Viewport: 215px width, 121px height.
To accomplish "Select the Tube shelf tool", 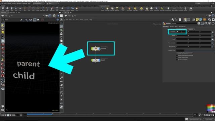I will [12, 9].
